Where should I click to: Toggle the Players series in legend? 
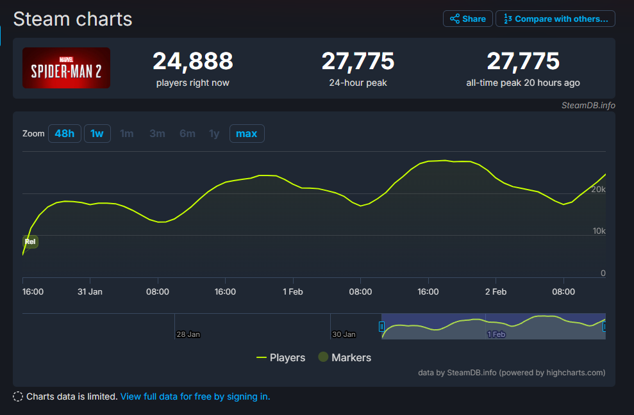(x=281, y=357)
